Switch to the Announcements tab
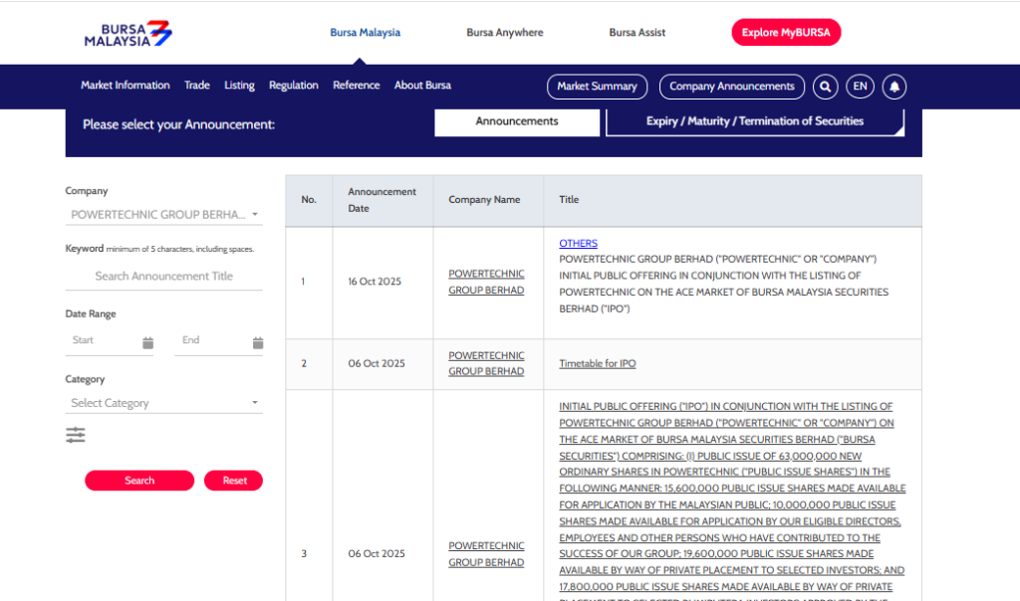 (517, 121)
